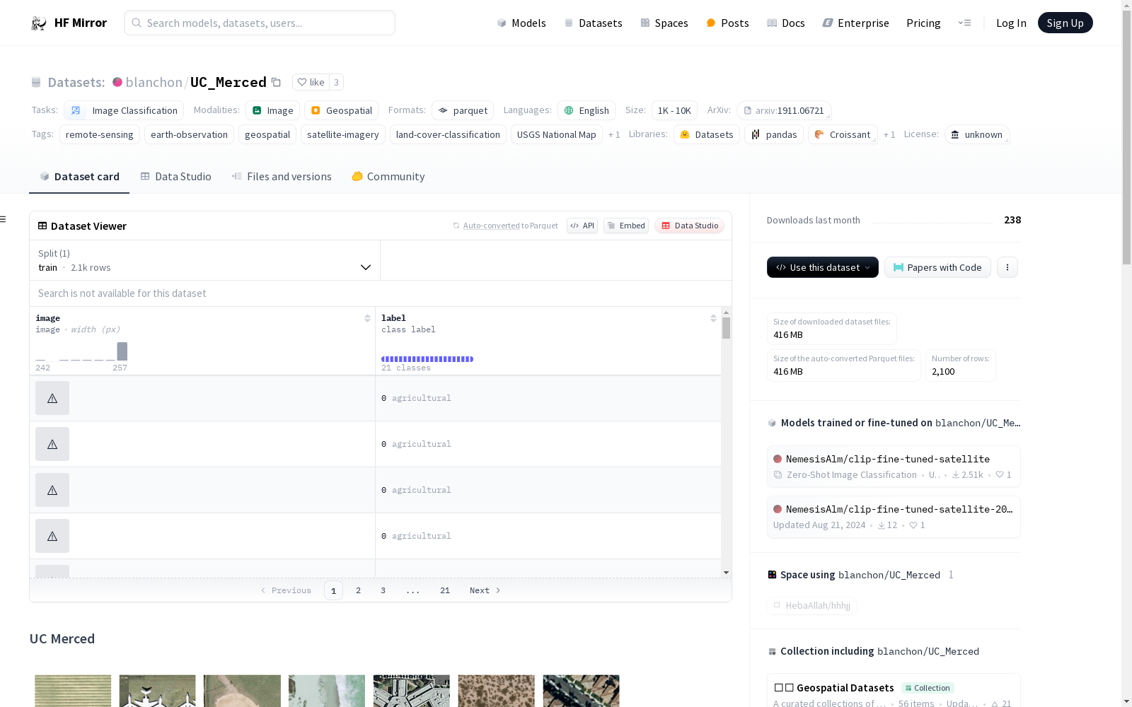The width and height of the screenshot is (1132, 707).
Task: Open the Files and versions tab
Action: pyautogui.click(x=282, y=177)
